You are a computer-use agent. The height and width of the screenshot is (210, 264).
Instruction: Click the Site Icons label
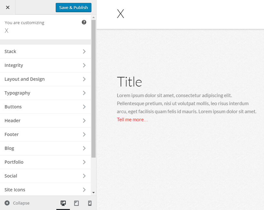15,190
